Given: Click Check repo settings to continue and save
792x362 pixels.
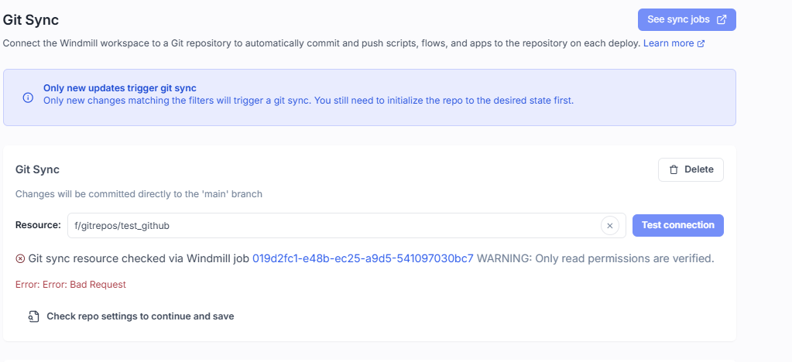Looking at the screenshot, I should tap(140, 316).
